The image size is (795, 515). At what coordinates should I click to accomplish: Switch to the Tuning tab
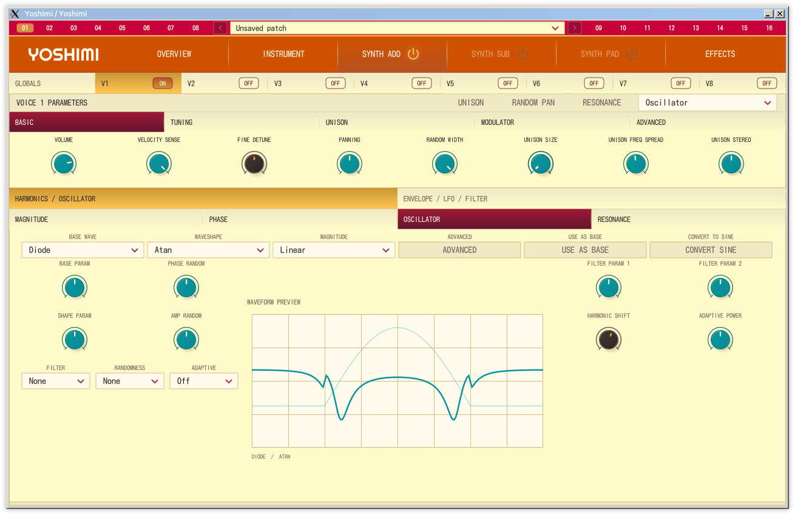(x=242, y=122)
